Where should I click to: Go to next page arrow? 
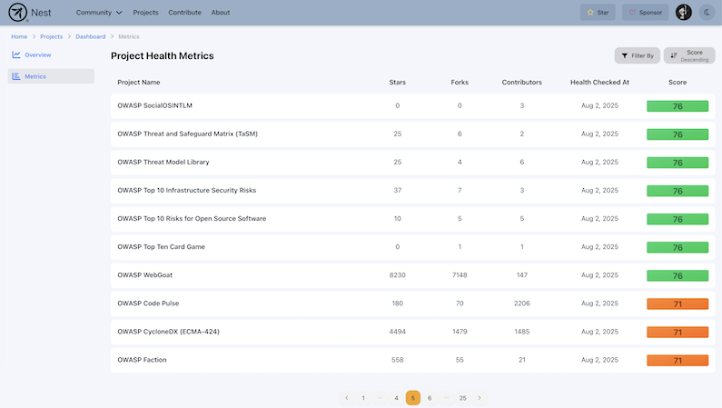pyautogui.click(x=480, y=398)
